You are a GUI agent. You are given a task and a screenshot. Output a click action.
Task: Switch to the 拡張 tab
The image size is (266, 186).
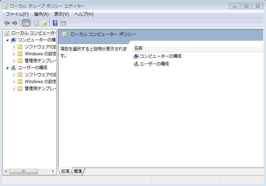(65, 171)
